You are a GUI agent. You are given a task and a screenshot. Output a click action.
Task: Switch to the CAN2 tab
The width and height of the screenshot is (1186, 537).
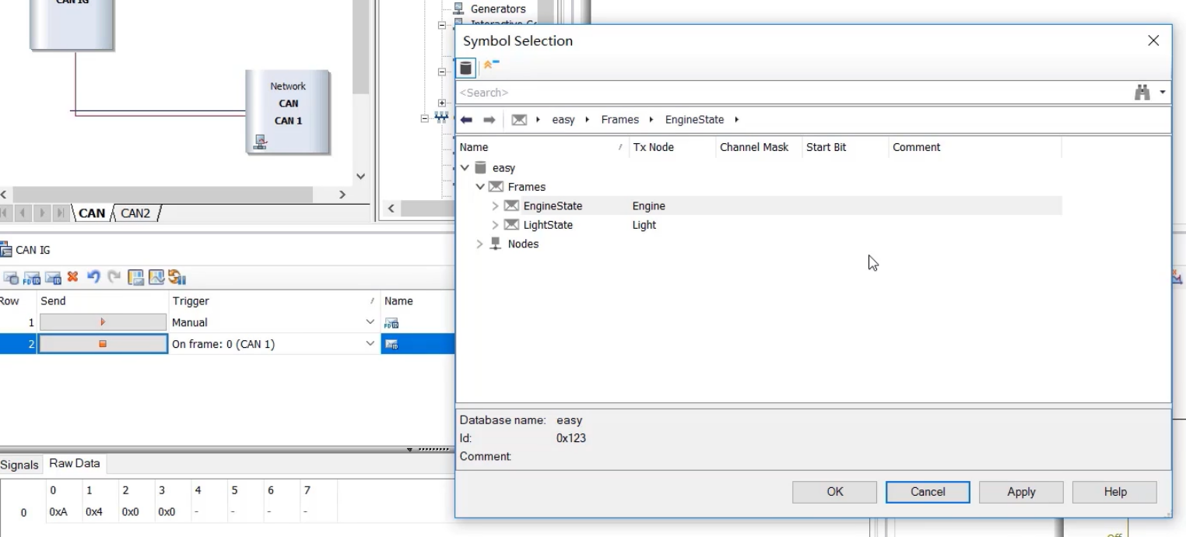click(135, 213)
